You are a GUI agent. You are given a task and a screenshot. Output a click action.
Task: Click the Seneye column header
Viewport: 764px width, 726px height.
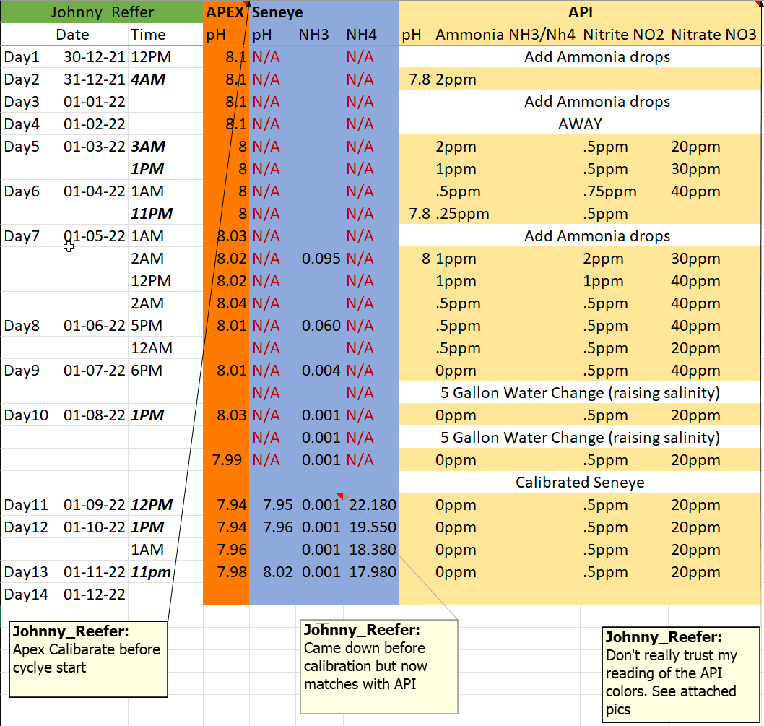[277, 12]
